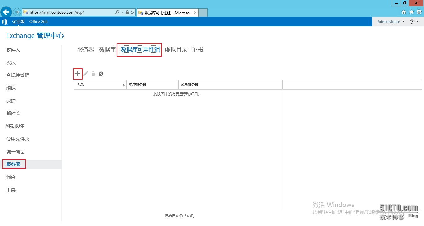Click the Office logo icon at top left

coord(4,21)
